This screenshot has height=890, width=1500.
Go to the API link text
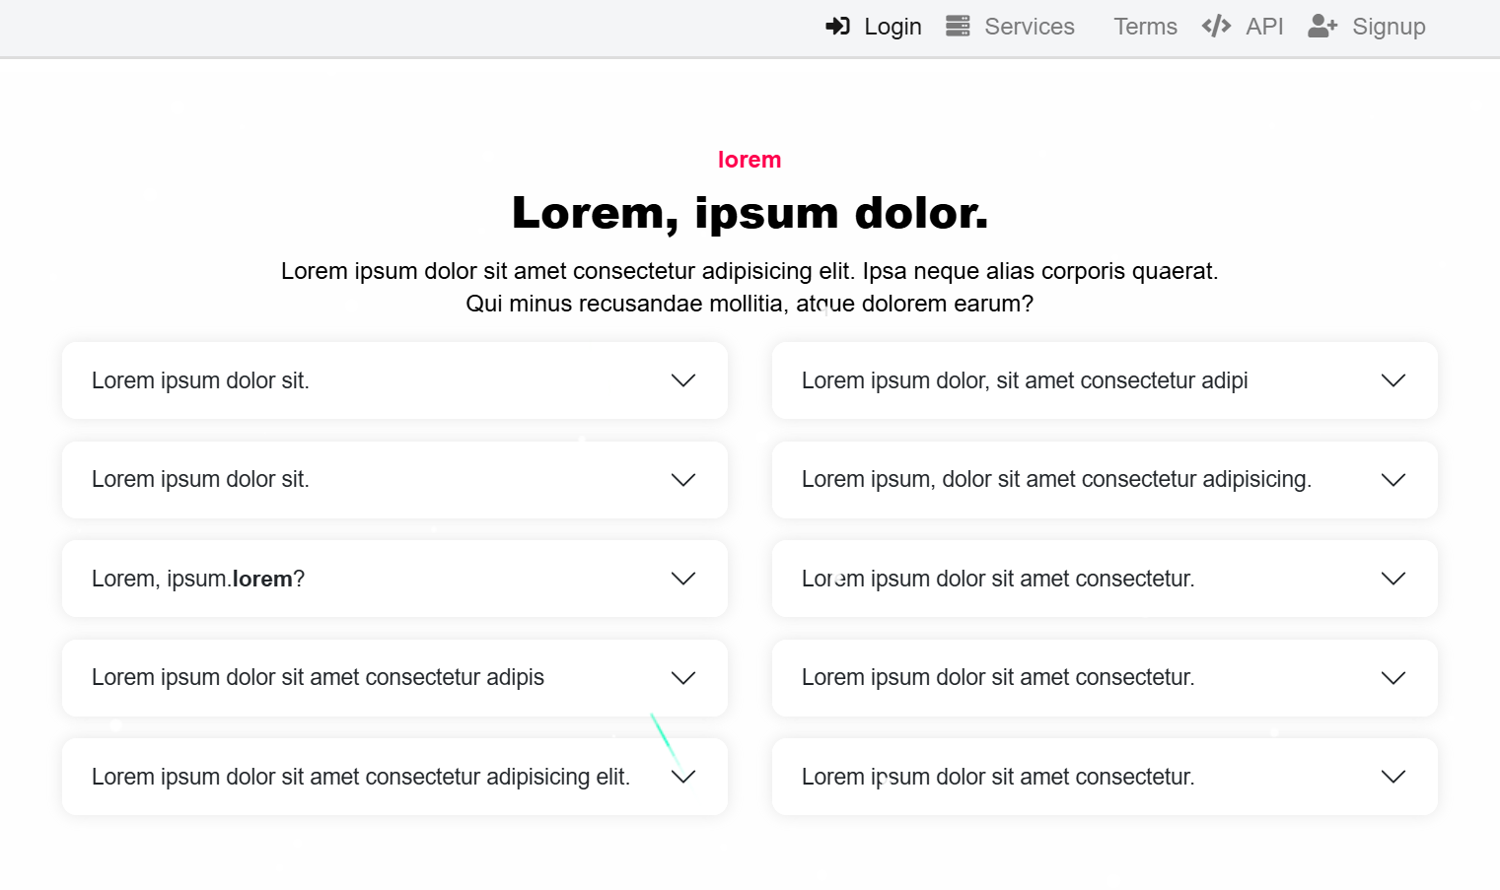coord(1264,27)
